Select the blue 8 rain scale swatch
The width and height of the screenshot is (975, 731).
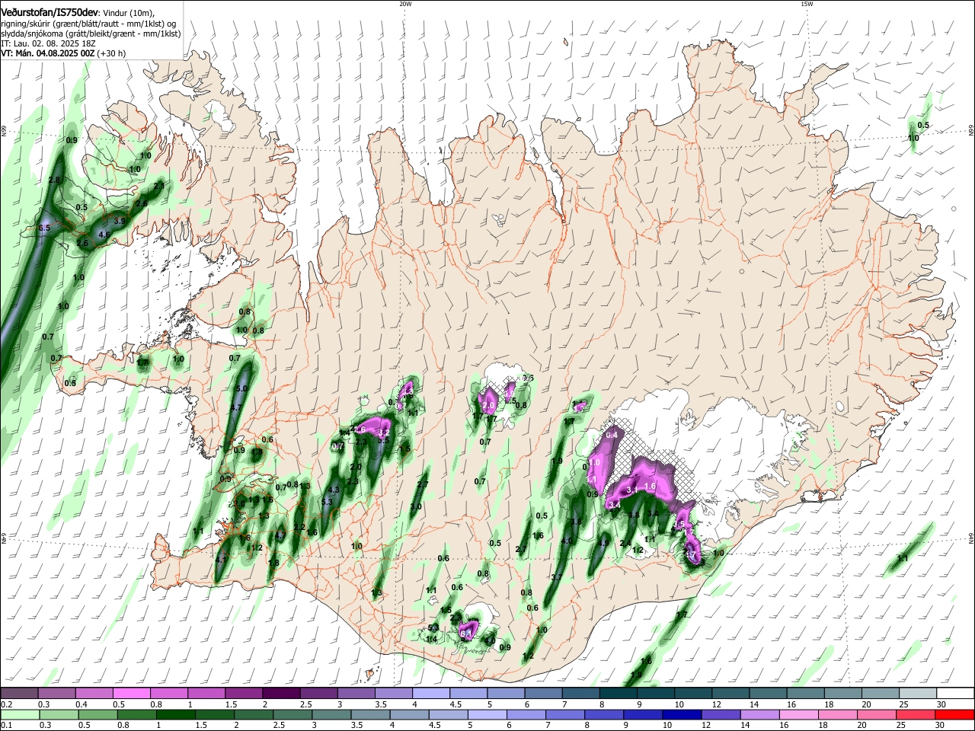(x=604, y=714)
